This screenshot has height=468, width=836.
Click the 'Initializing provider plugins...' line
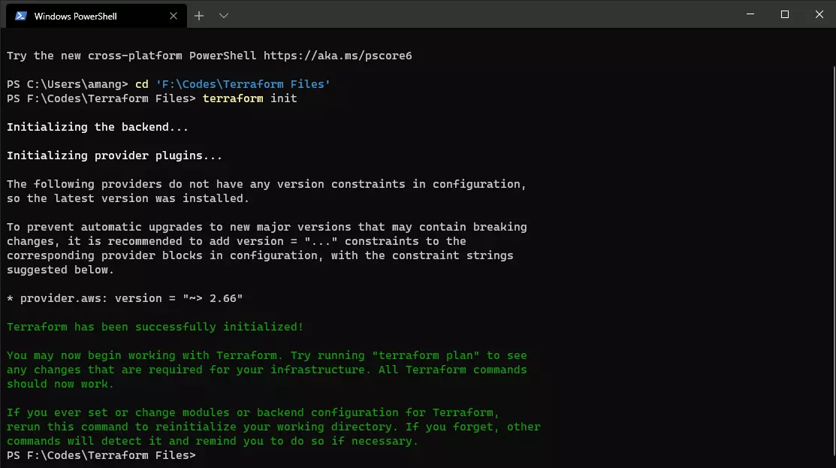(114, 155)
